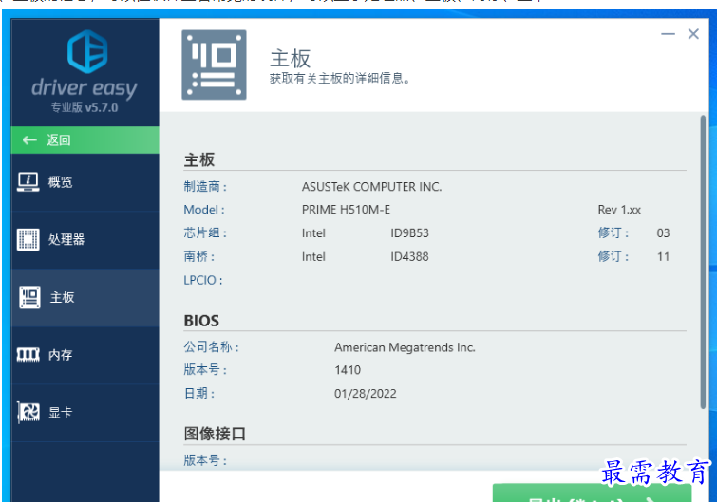This screenshot has height=502, width=717.
Task: Open the 概览 overview icon in sidebar
Action: pyautogui.click(x=28, y=181)
